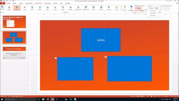Choose Rectangle 10 as trigger
Screen dimensions: 179x101
153,13
